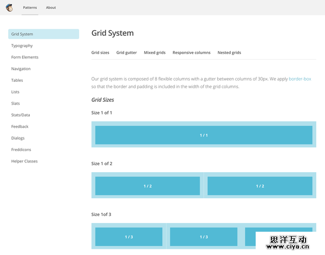The image size is (325, 255).
Task: Open the Responsive columns tab
Action: 191,53
